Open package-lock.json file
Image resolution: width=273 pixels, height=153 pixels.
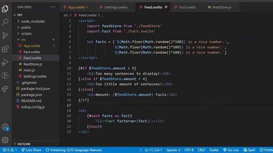pos(35,89)
